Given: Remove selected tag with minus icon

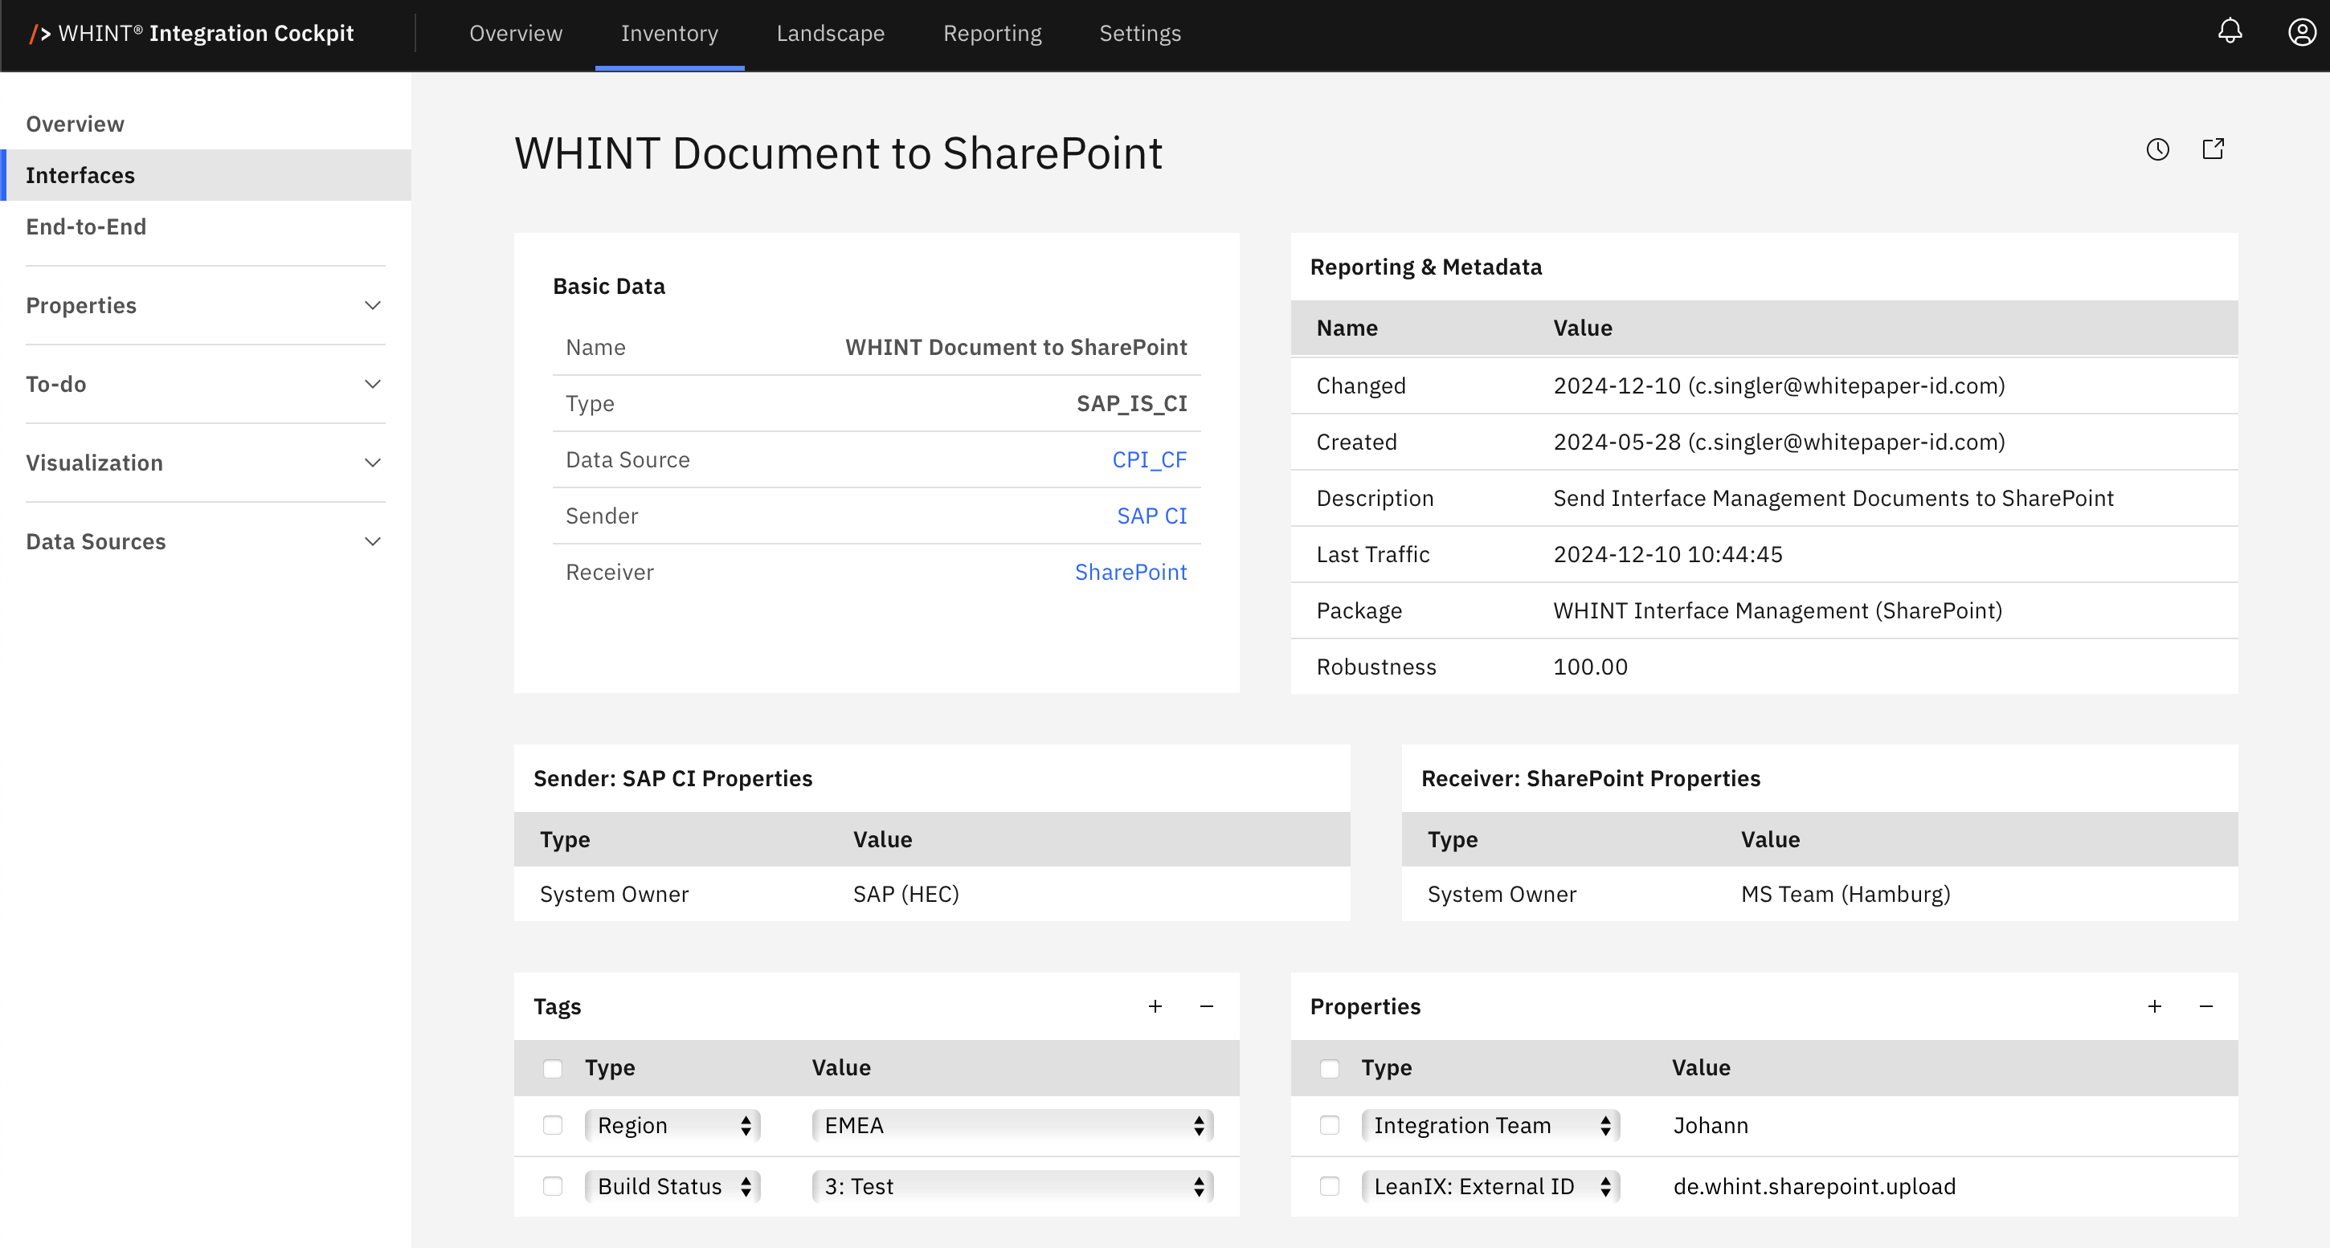Looking at the screenshot, I should point(1207,1006).
